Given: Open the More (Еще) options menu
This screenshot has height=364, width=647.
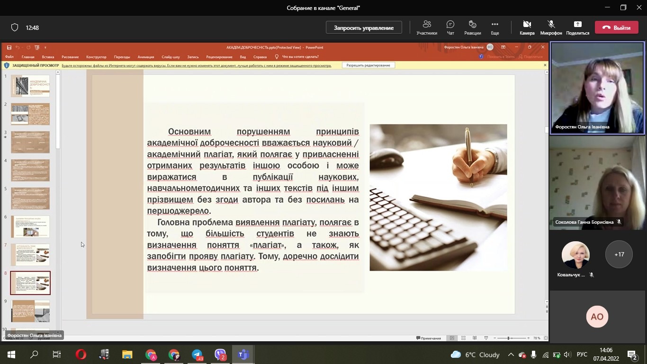Looking at the screenshot, I should (495, 27).
